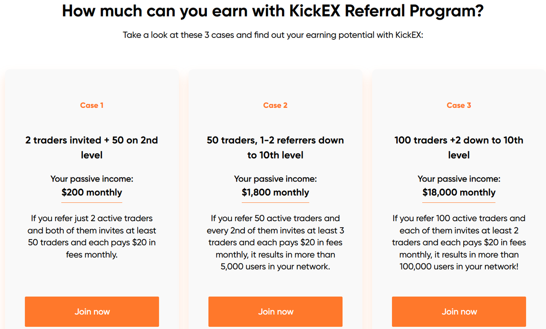Click Join now under Case 3
This screenshot has width=546, height=329.
pyautogui.click(x=459, y=312)
